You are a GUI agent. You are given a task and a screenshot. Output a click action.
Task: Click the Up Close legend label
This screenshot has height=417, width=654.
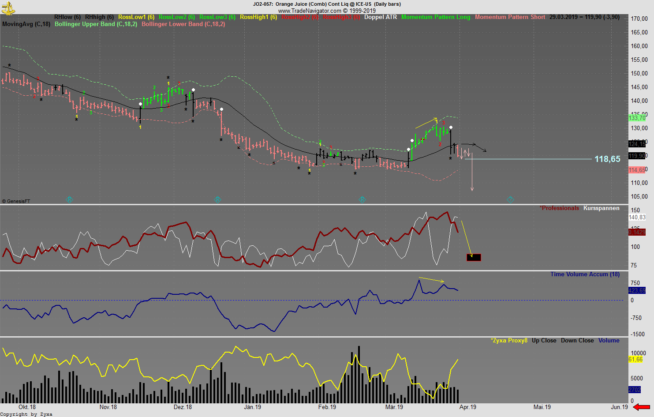tap(544, 341)
